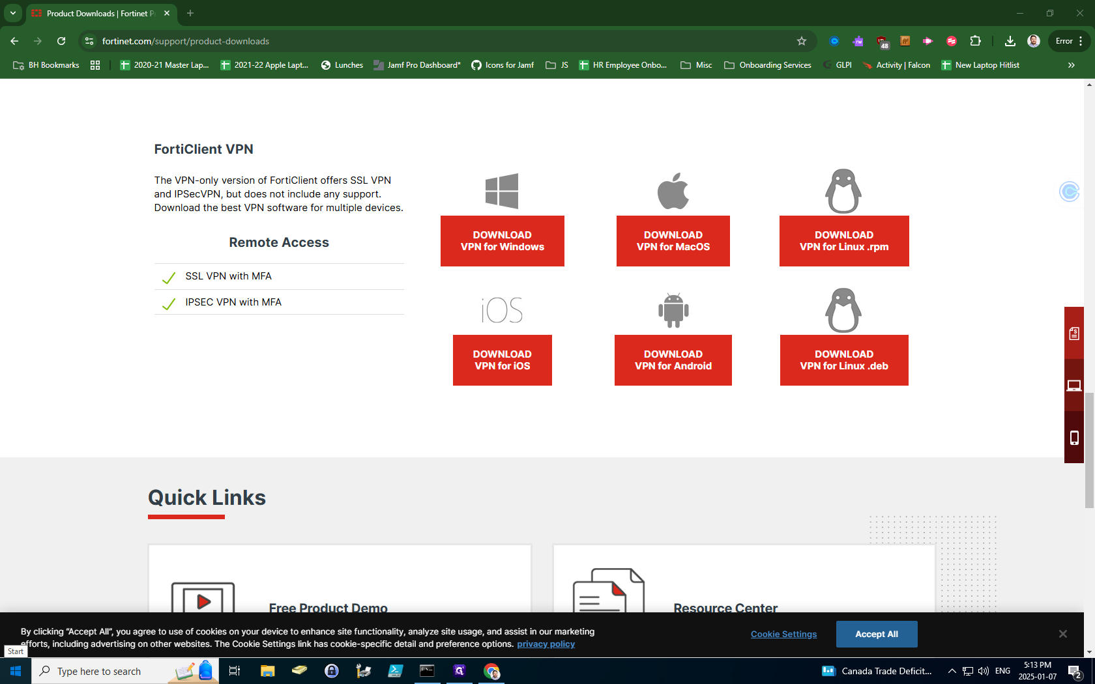
Task: Open BH Bookmarks folder
Action: (46, 65)
